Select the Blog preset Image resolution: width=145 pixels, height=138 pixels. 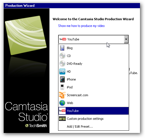[94, 48]
